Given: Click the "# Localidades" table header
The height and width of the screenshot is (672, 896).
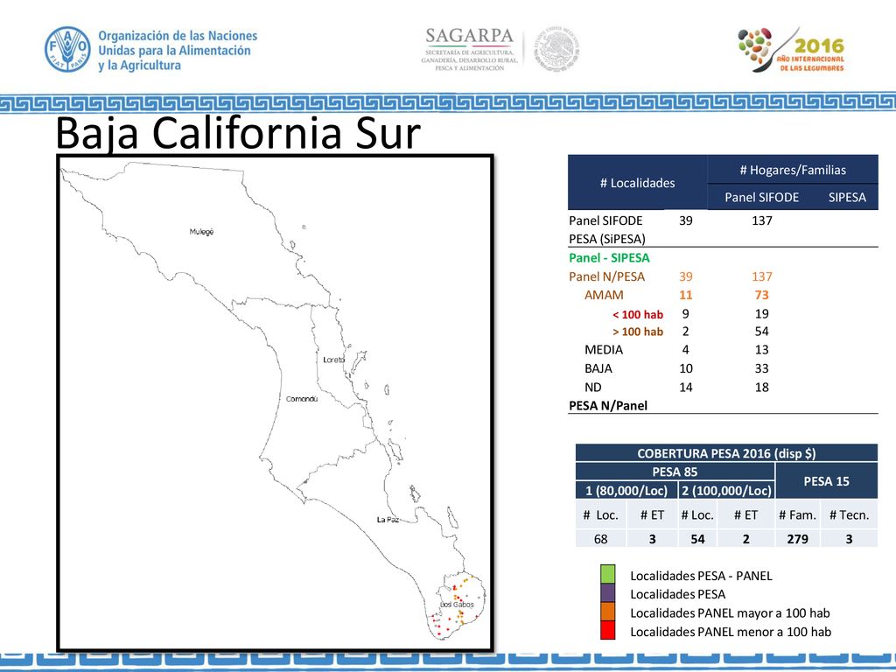Looking at the screenshot, I should (x=637, y=183).
